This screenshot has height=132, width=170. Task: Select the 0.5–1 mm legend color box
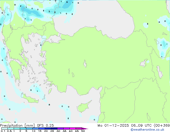pyautogui.click(x=11, y=128)
